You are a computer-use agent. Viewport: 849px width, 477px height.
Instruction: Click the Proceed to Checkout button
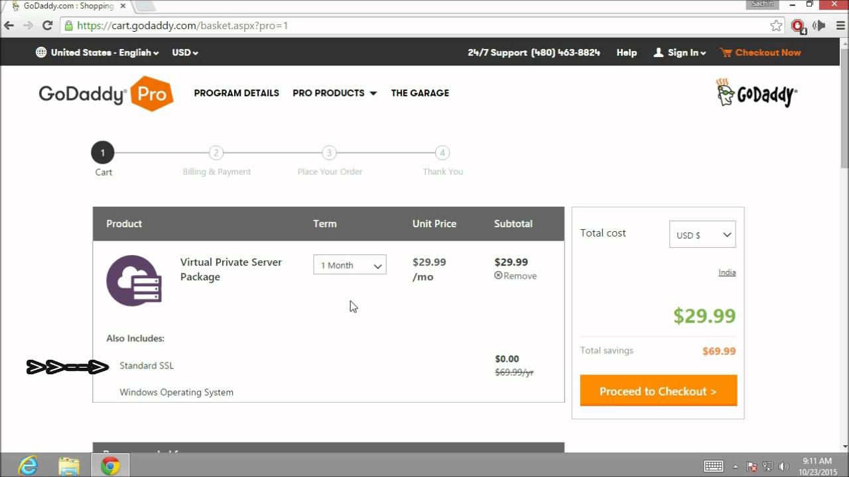(659, 391)
